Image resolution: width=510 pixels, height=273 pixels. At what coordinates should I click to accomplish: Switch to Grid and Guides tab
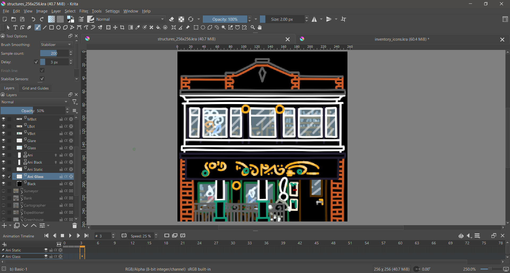[35, 88]
